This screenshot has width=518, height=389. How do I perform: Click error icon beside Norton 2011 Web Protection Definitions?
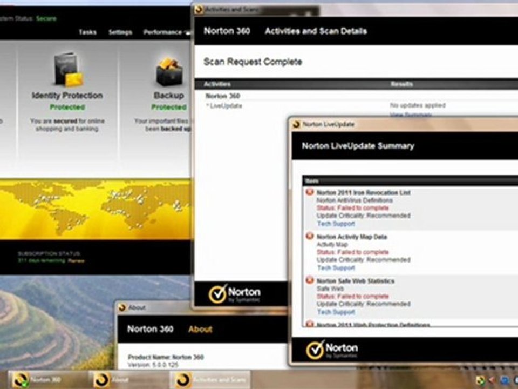click(x=310, y=324)
